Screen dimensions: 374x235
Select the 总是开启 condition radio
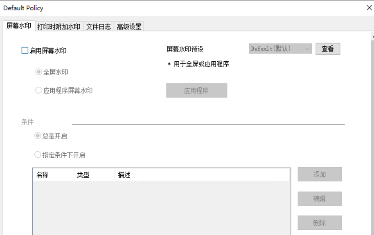pos(38,136)
